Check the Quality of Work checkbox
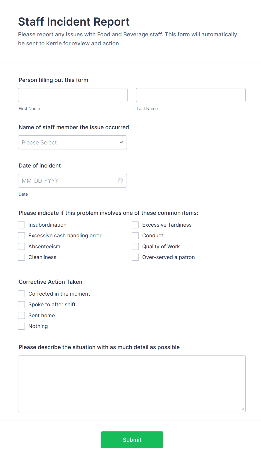Image resolution: width=261 pixels, height=462 pixels. [x=135, y=246]
